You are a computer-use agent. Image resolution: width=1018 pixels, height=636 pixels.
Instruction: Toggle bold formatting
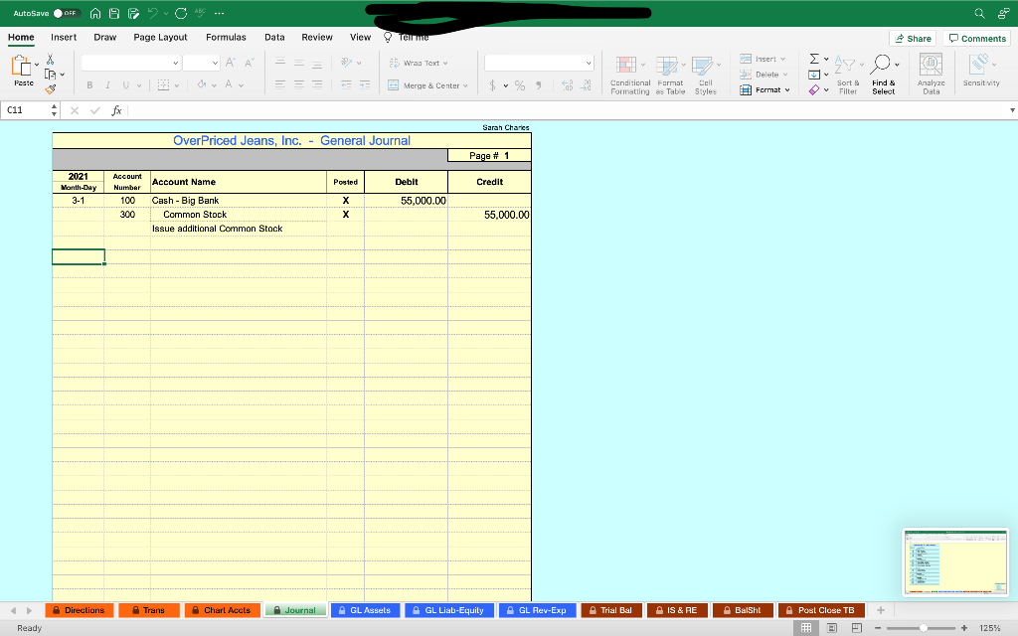coord(89,84)
